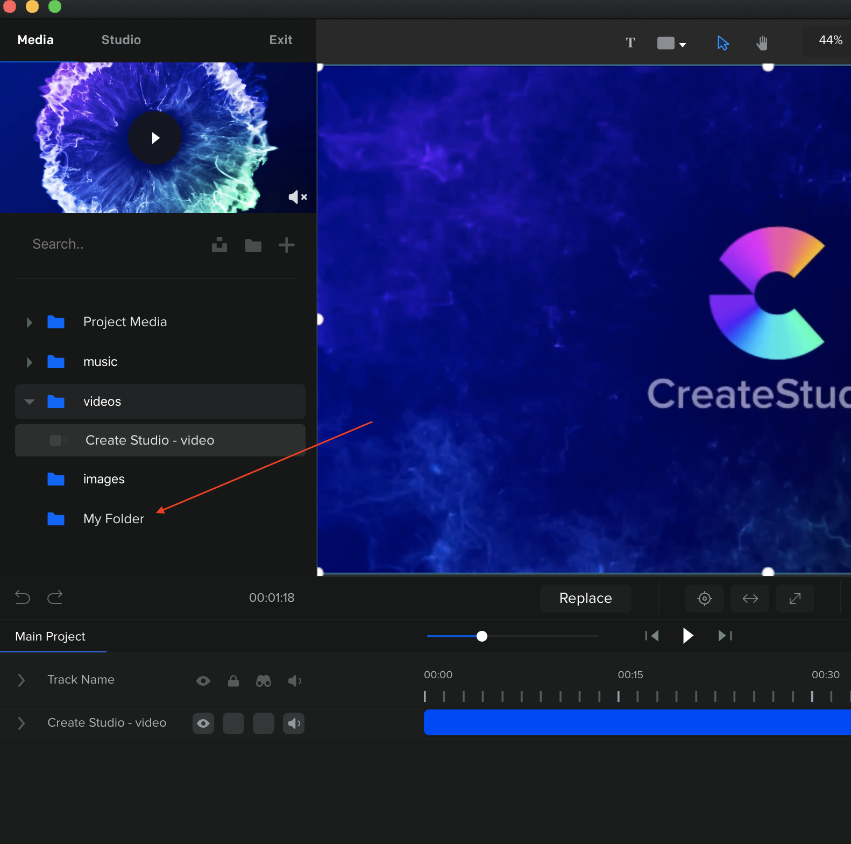Open My Folder
The image size is (851, 844).
point(160,519)
